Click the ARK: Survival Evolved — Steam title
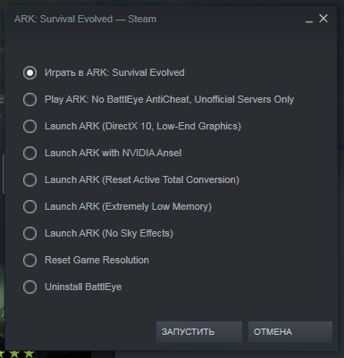This screenshot has height=358, width=344. pos(85,19)
